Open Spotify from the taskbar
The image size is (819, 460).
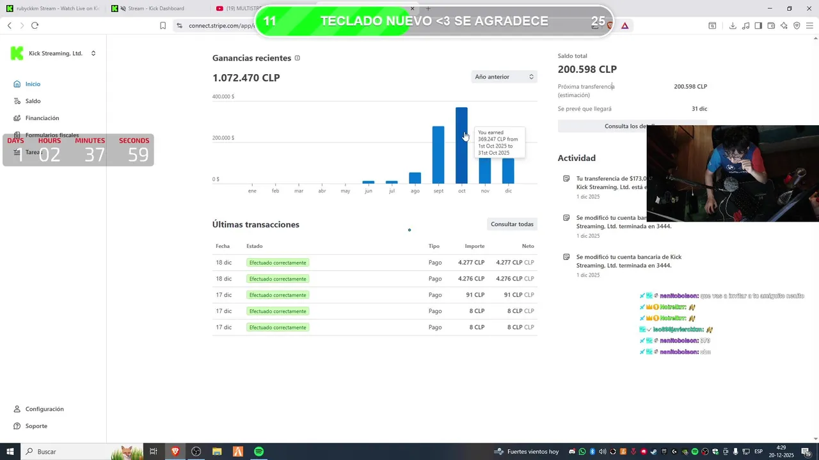[258, 452]
